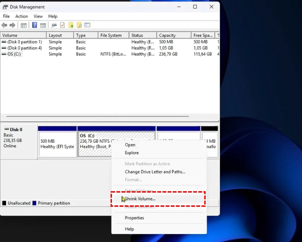Select the 500 MB EFI partition block
The height and width of the screenshot is (242, 302).
pos(57,142)
